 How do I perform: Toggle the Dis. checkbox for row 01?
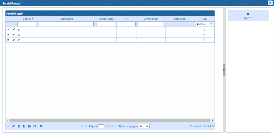(x=205, y=29)
